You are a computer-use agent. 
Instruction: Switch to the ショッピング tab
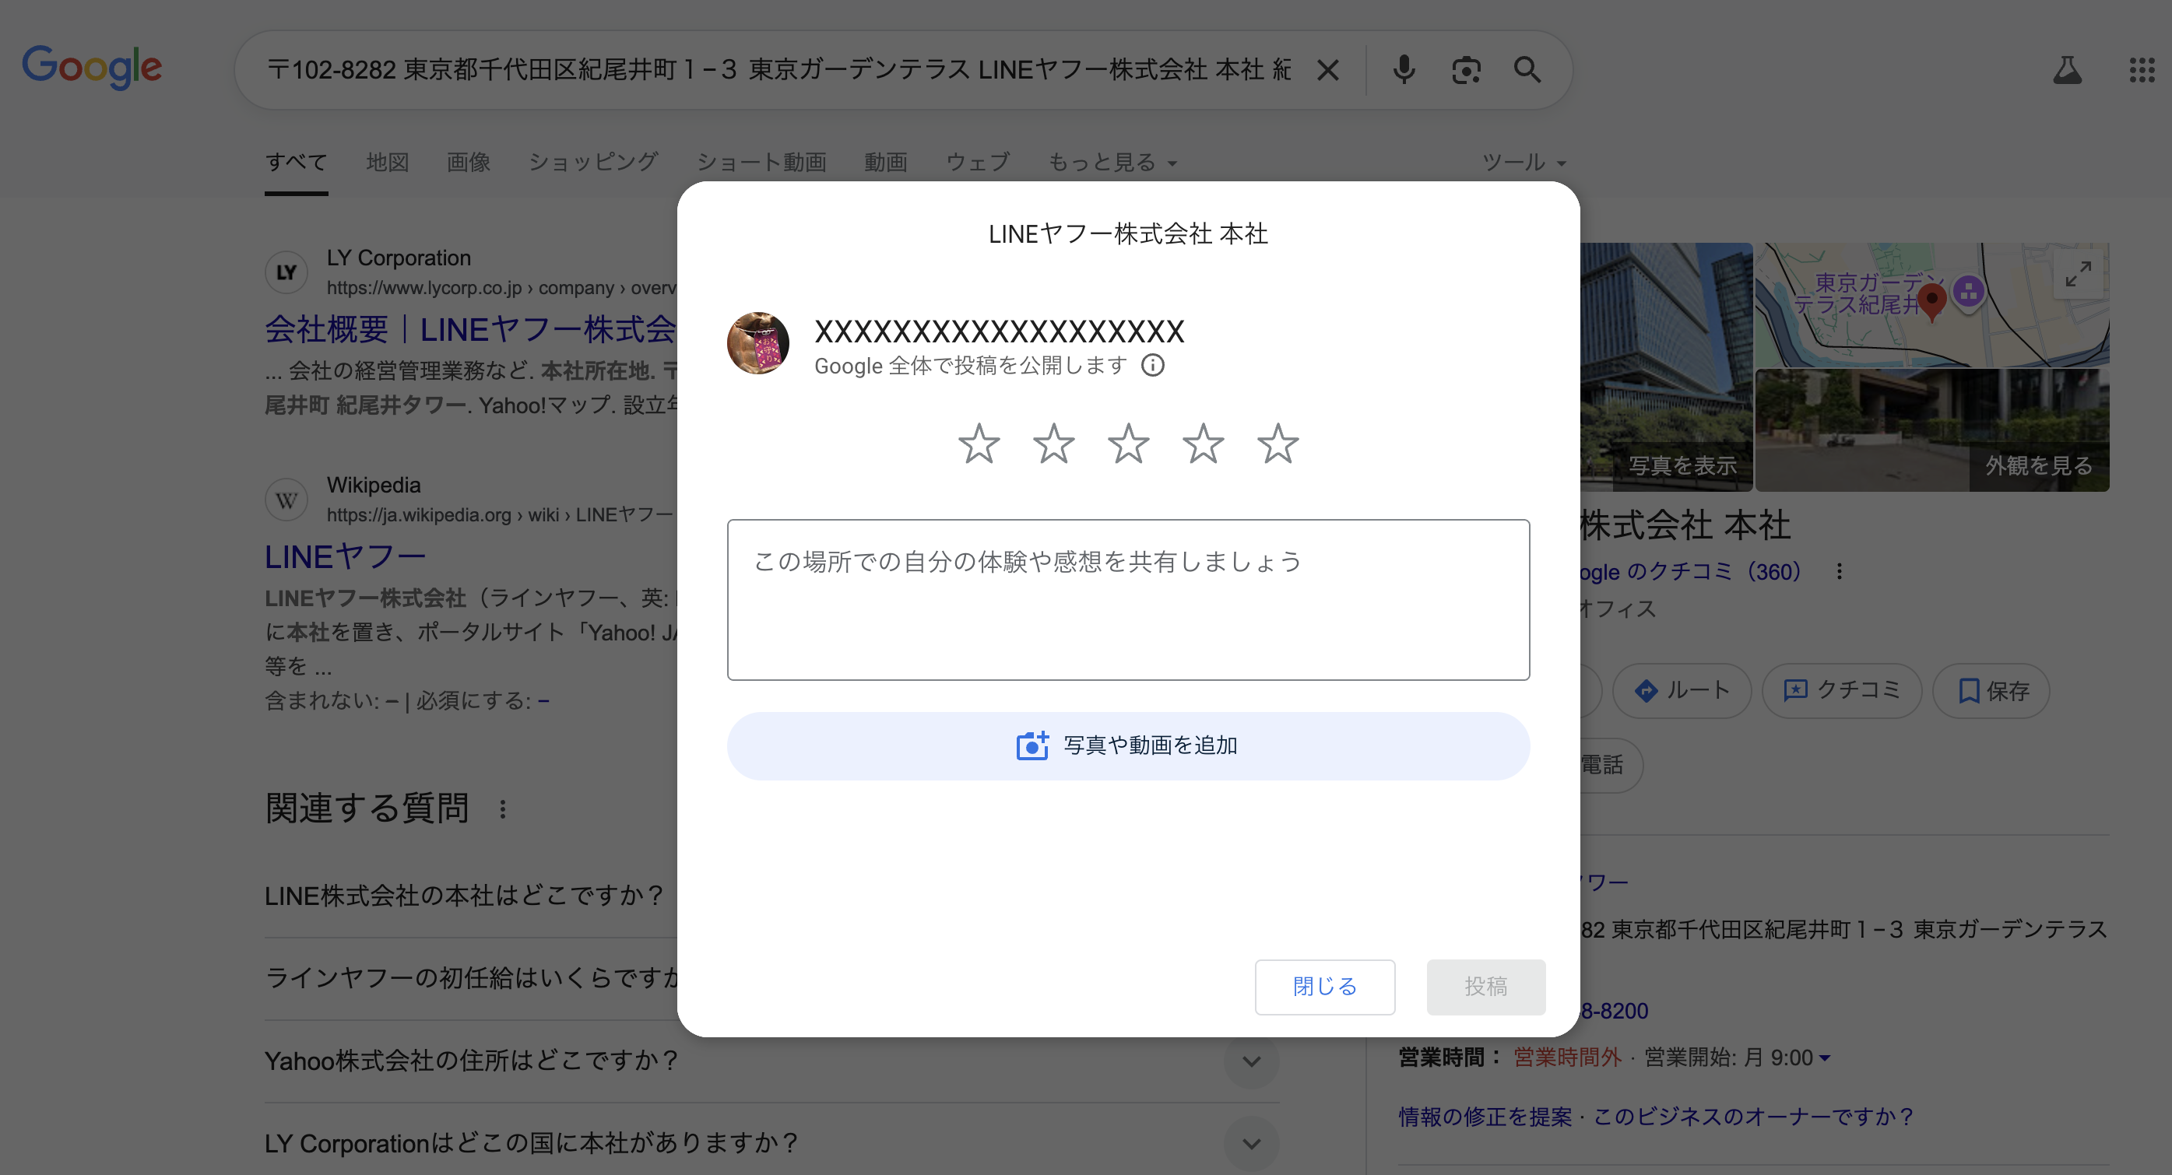click(593, 162)
